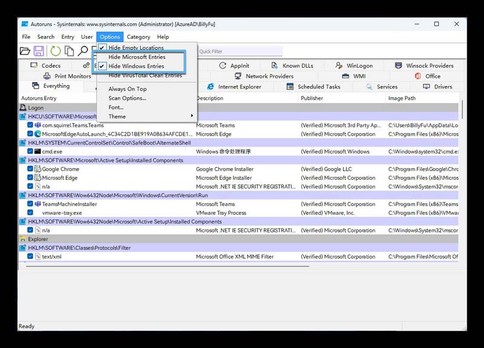
Task: Expand the Theme submenu
Action: pyautogui.click(x=147, y=116)
